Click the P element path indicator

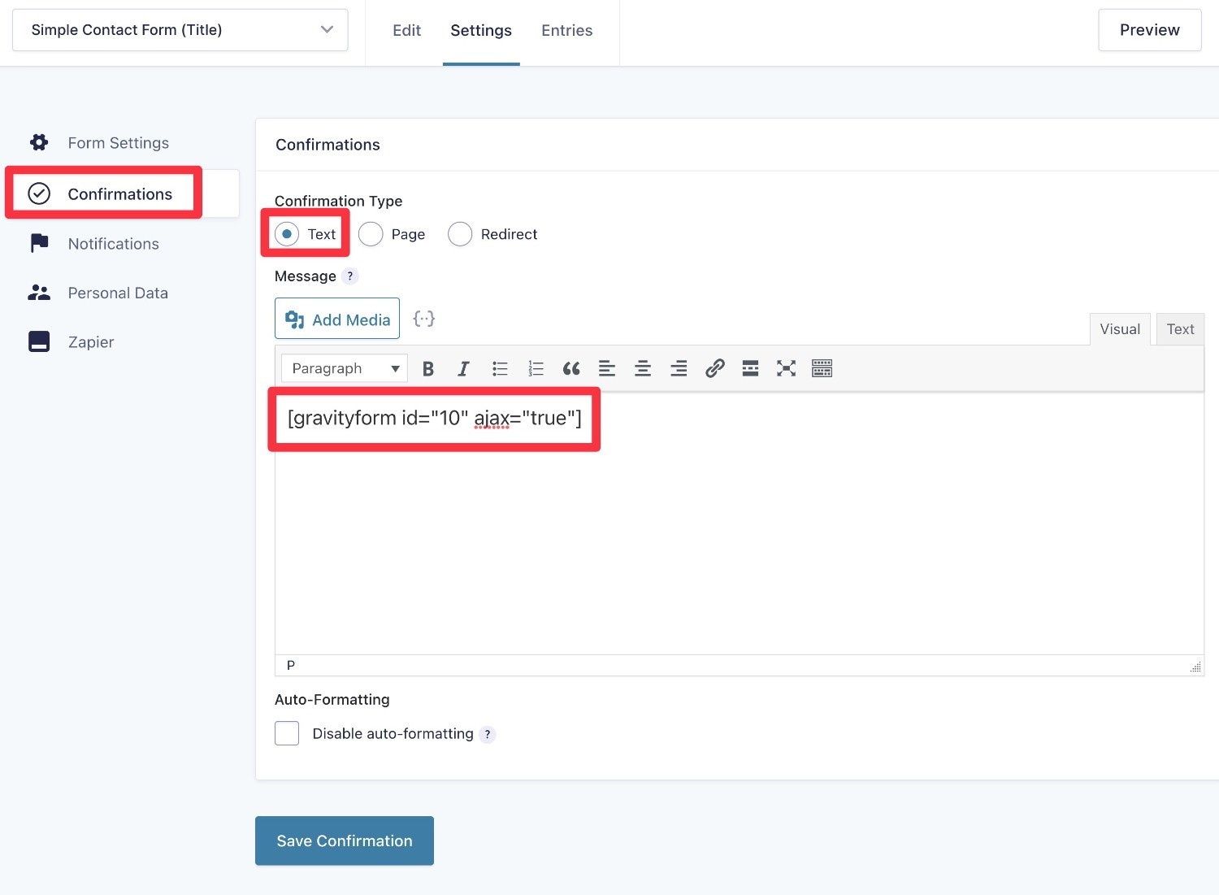click(291, 666)
